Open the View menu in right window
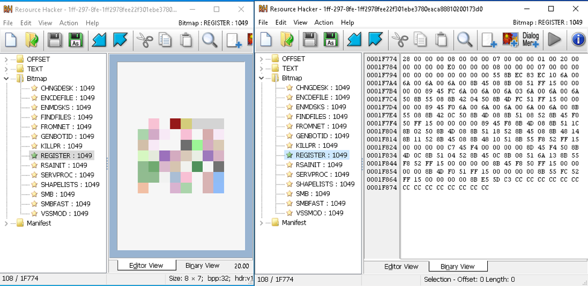588x286 pixels. pyautogui.click(x=300, y=22)
